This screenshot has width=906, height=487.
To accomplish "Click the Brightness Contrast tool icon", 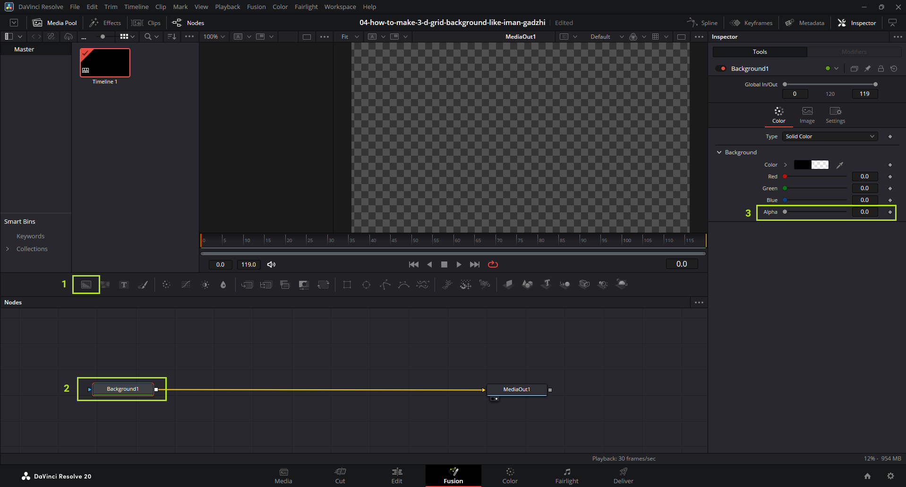I will point(205,285).
